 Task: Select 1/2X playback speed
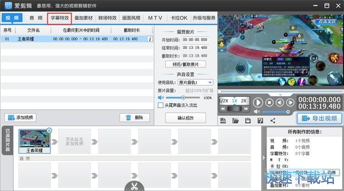pyautogui.click(x=223, y=101)
